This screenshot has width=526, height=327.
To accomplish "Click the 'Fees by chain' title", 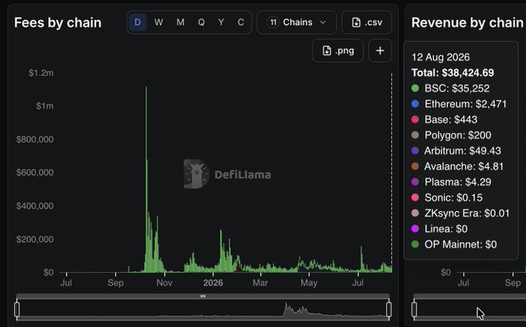I will click(58, 23).
